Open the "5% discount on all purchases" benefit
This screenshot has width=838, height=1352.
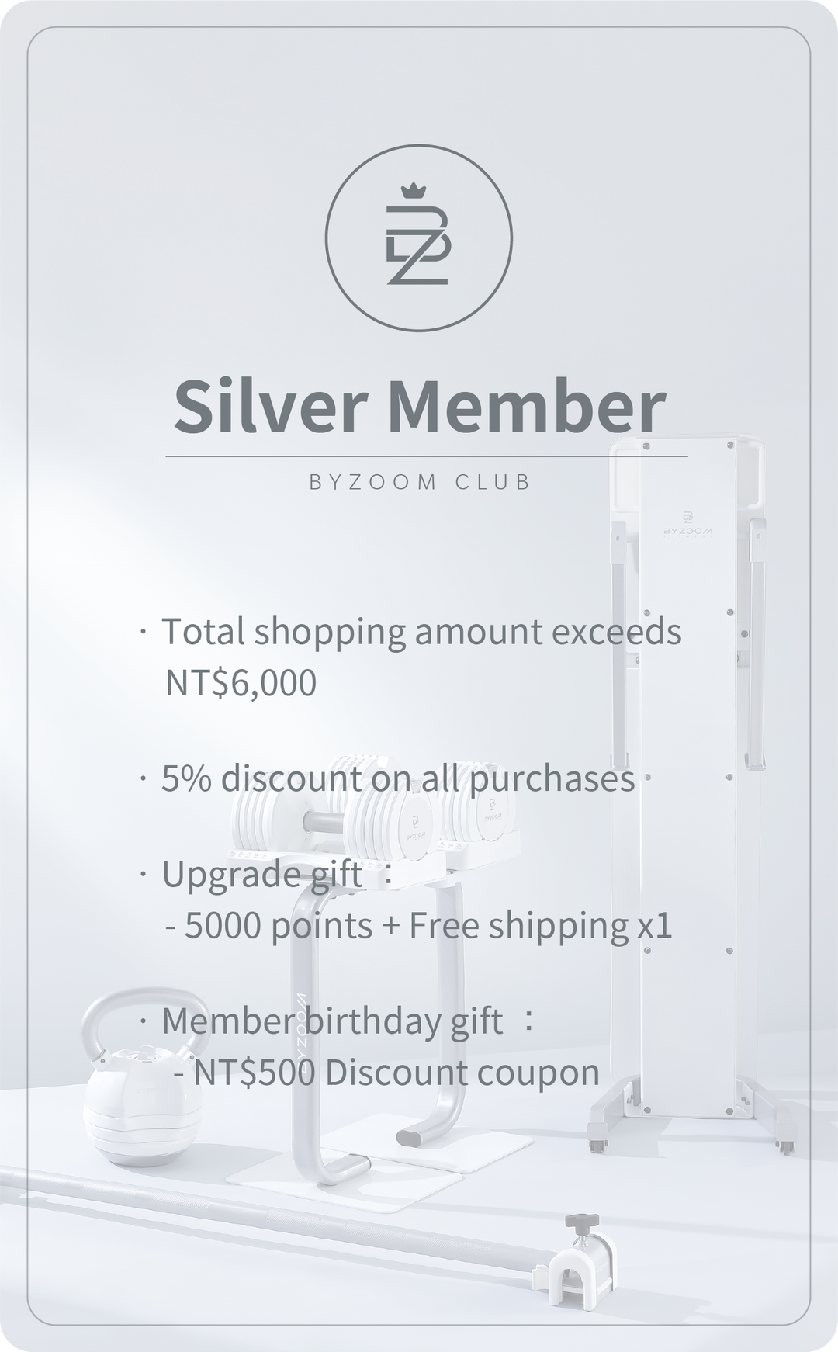point(398,778)
